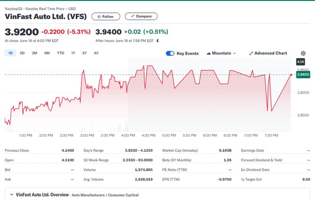The image size is (315, 199).
Task: Click the 3.9400 current price chart label
Action: click(x=303, y=74)
